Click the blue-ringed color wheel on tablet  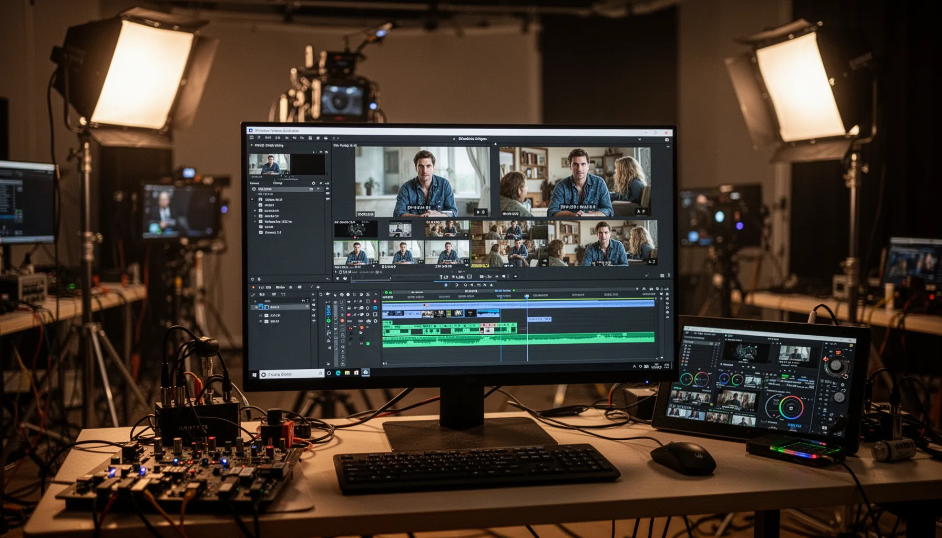click(x=724, y=379)
